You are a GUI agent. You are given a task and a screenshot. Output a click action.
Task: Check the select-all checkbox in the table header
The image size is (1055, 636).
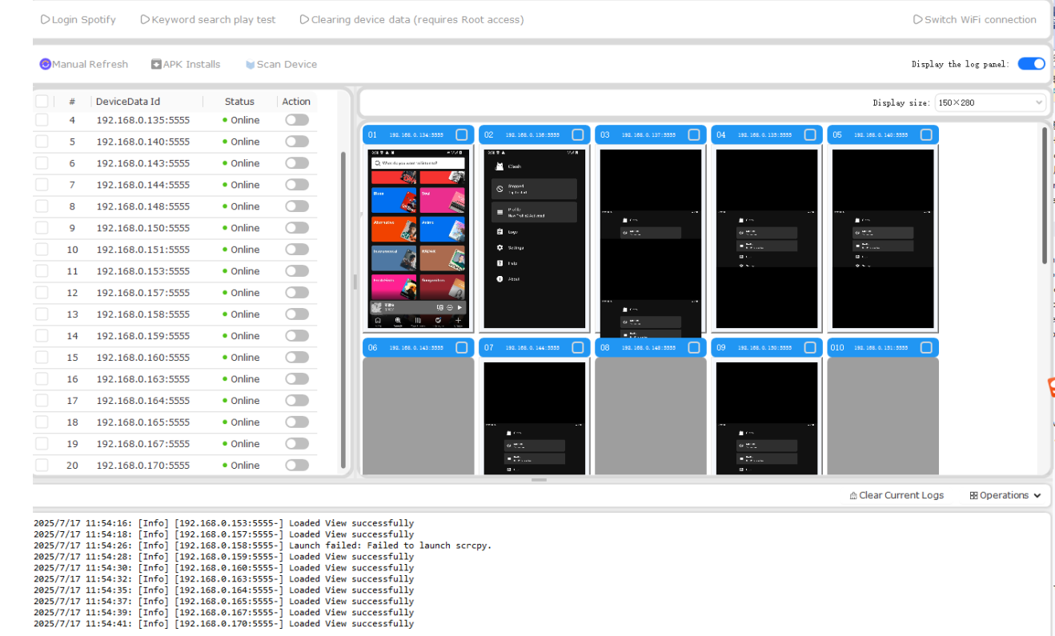[x=42, y=102]
